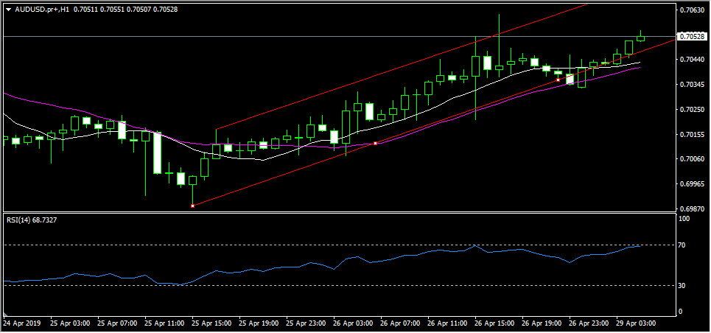Click the latest candle at the 0.70528 price line

(x=640, y=38)
